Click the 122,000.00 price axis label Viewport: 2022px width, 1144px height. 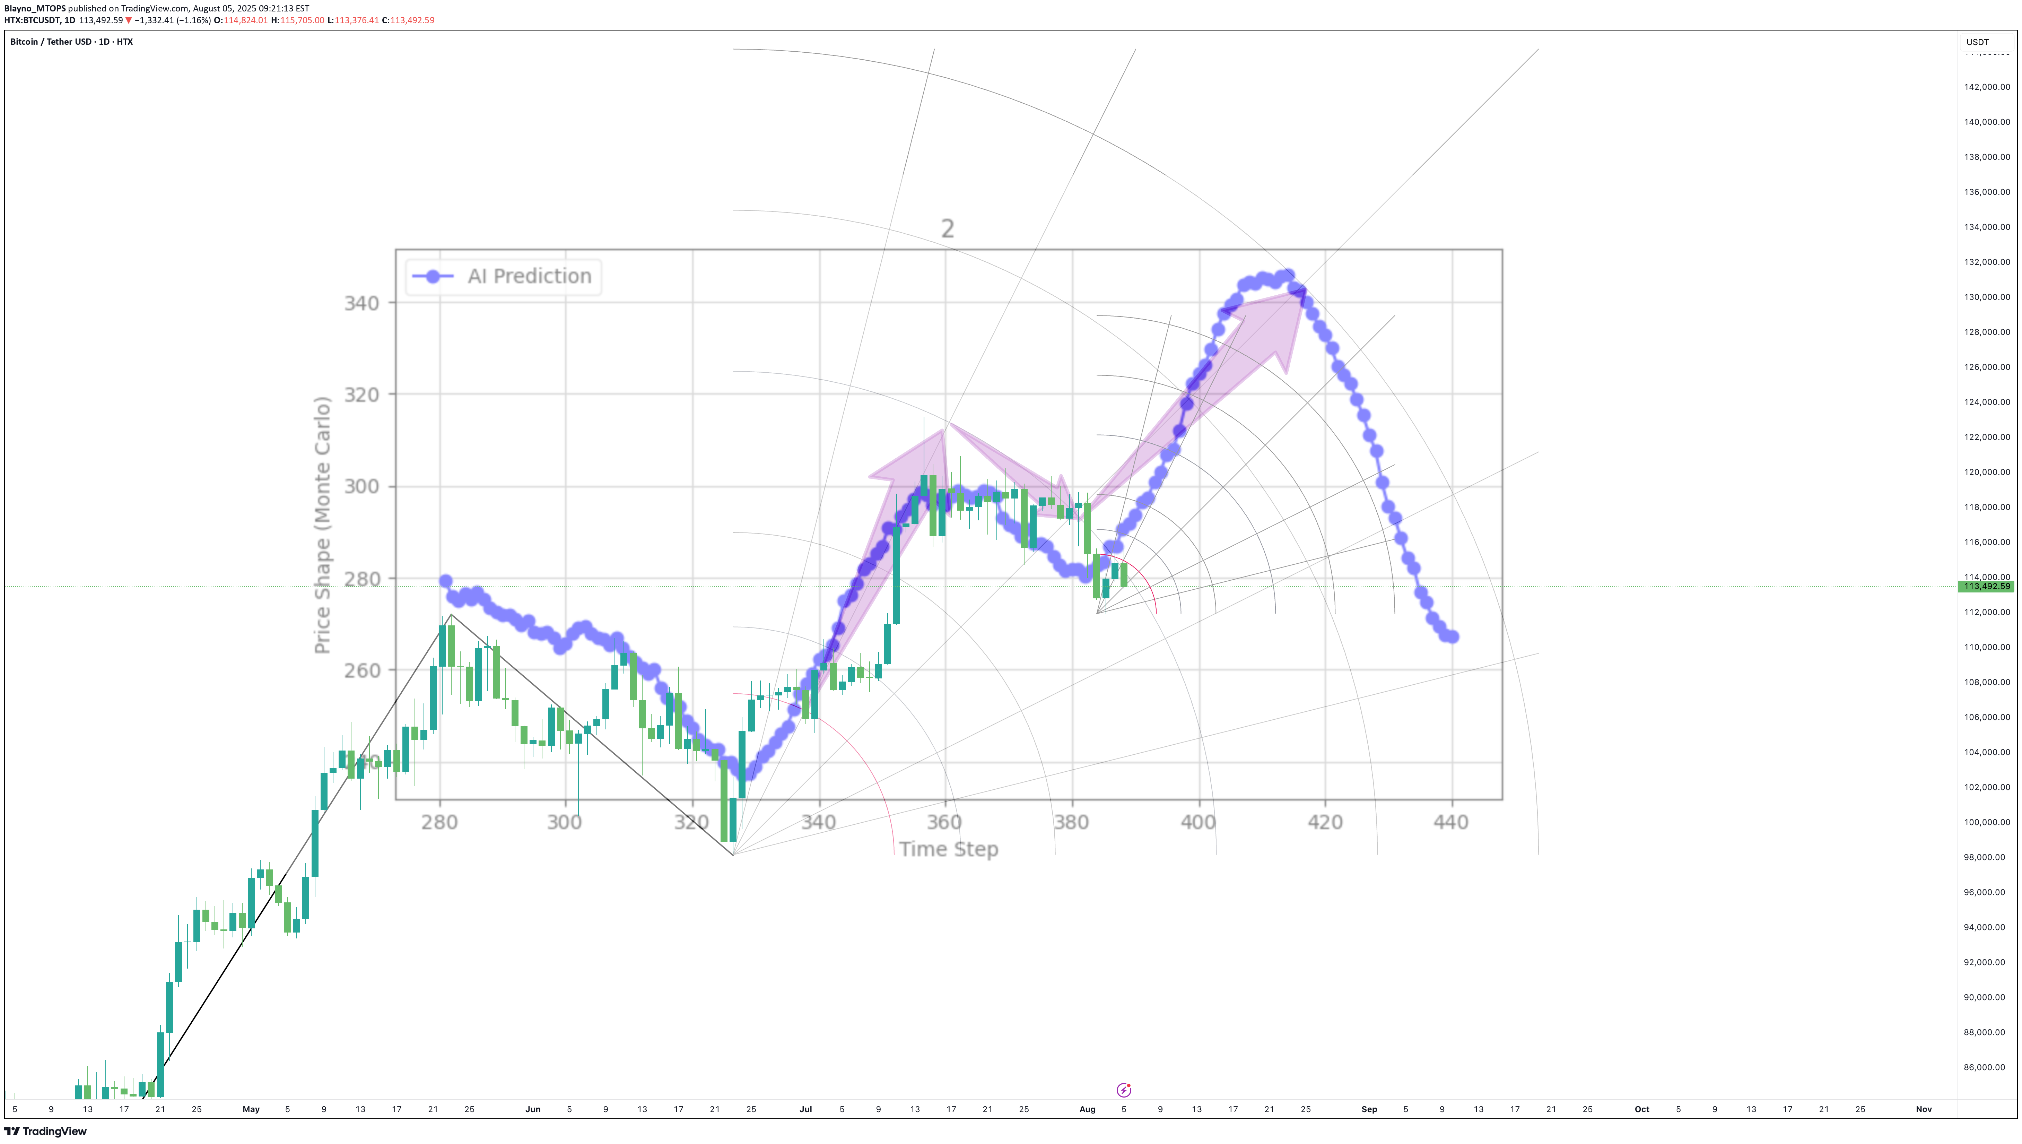coord(1987,437)
